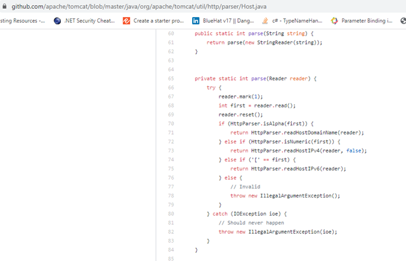This screenshot has width=406, height=261.
Task: Select line number 65
Action: (171, 79)
